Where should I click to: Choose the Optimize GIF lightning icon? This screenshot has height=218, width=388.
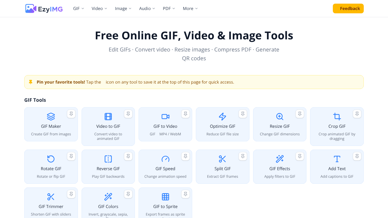(222, 117)
